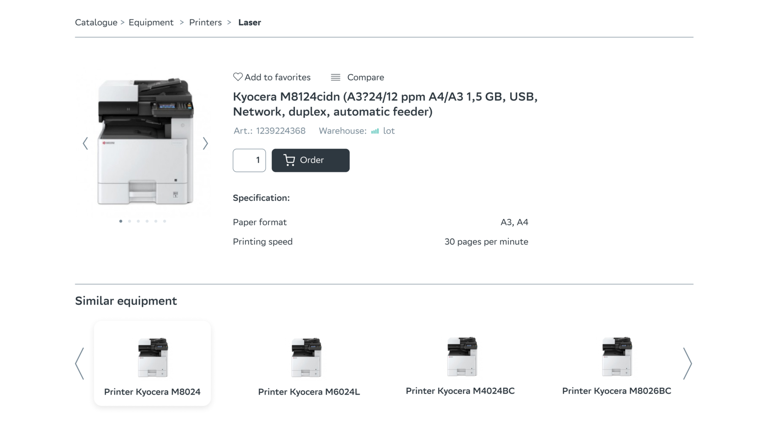Viewport: 775px width, 421px height.
Task: Click the Compare list icon
Action: (335, 77)
